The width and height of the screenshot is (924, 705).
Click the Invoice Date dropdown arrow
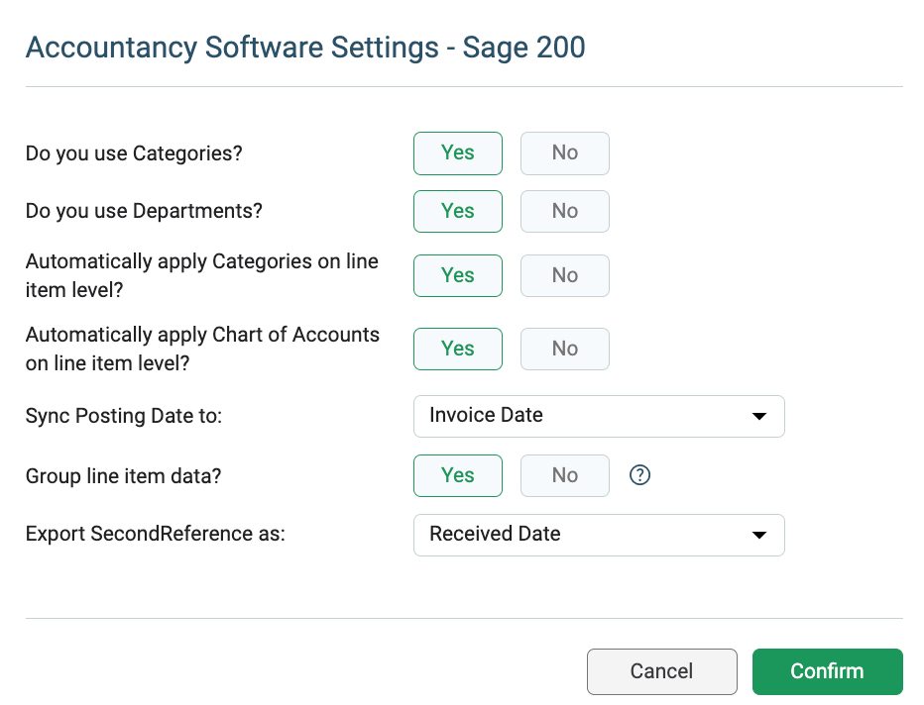pos(759,417)
